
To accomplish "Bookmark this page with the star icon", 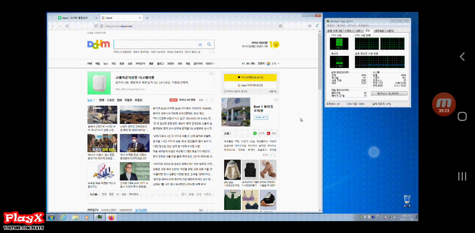I will tap(281, 26).
